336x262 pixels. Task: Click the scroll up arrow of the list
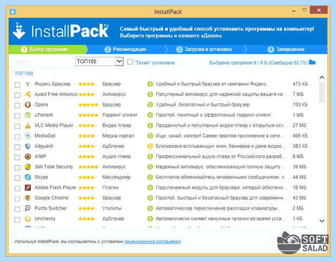coord(322,77)
